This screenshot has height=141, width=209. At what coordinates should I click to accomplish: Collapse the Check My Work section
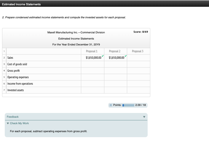8,123
